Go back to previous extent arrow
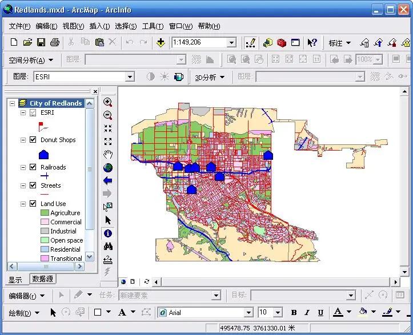The height and width of the screenshot is (335, 413). (x=107, y=181)
